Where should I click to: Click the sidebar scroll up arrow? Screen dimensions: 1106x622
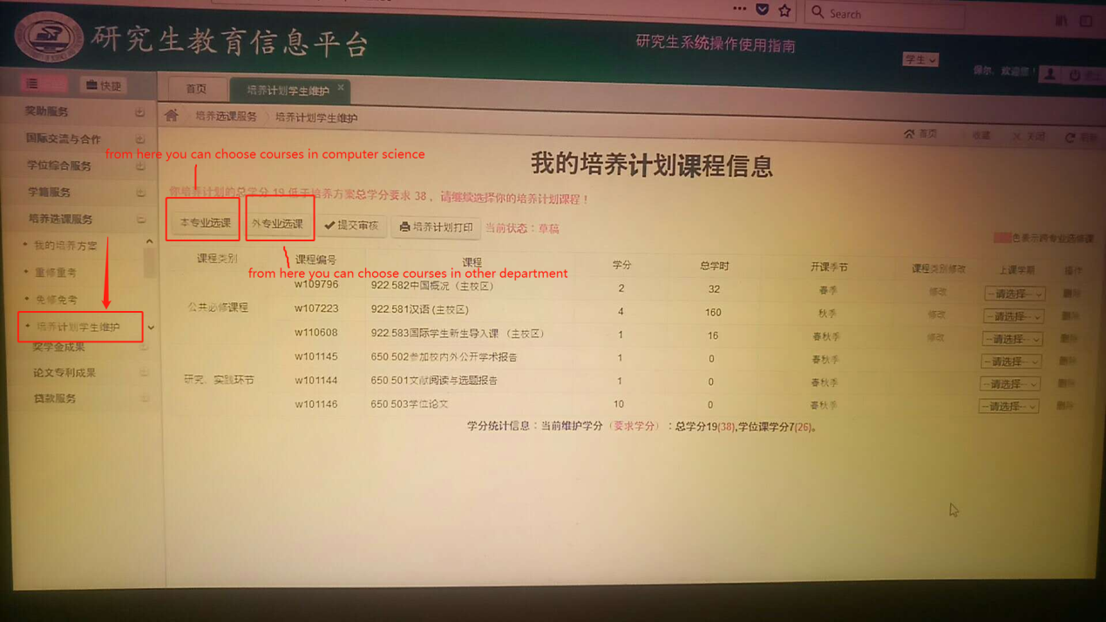click(149, 241)
